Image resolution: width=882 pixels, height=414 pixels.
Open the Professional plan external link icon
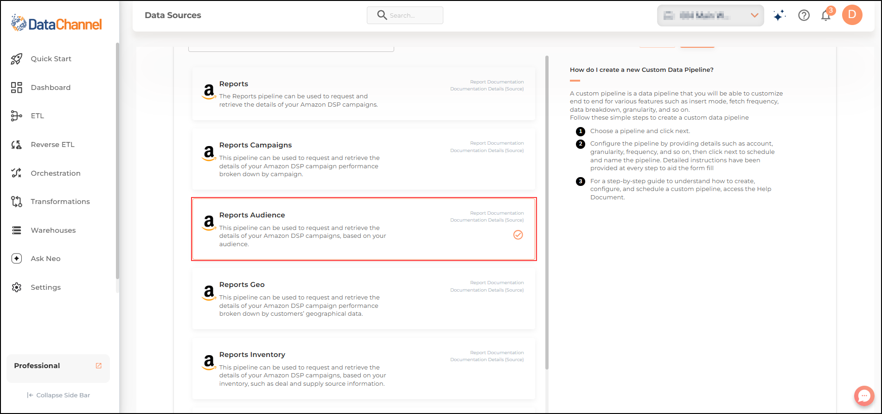[x=99, y=366]
